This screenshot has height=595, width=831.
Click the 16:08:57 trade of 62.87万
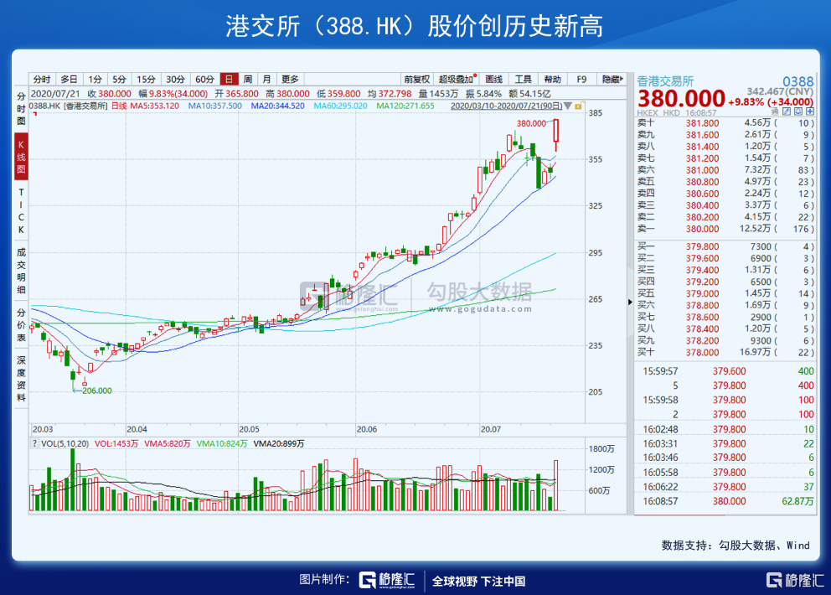point(725,501)
